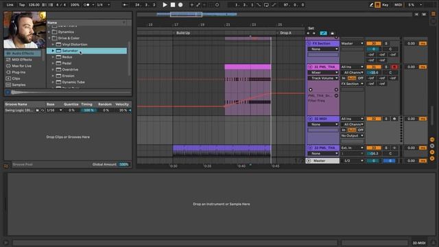Click the Next Locator arrow
Viewport: 439px width, 247px height.
pos(314,33)
